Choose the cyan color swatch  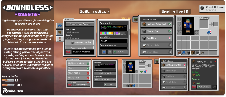pyautogui.click(x=108, y=33)
